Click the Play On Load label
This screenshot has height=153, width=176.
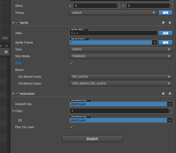(25, 127)
